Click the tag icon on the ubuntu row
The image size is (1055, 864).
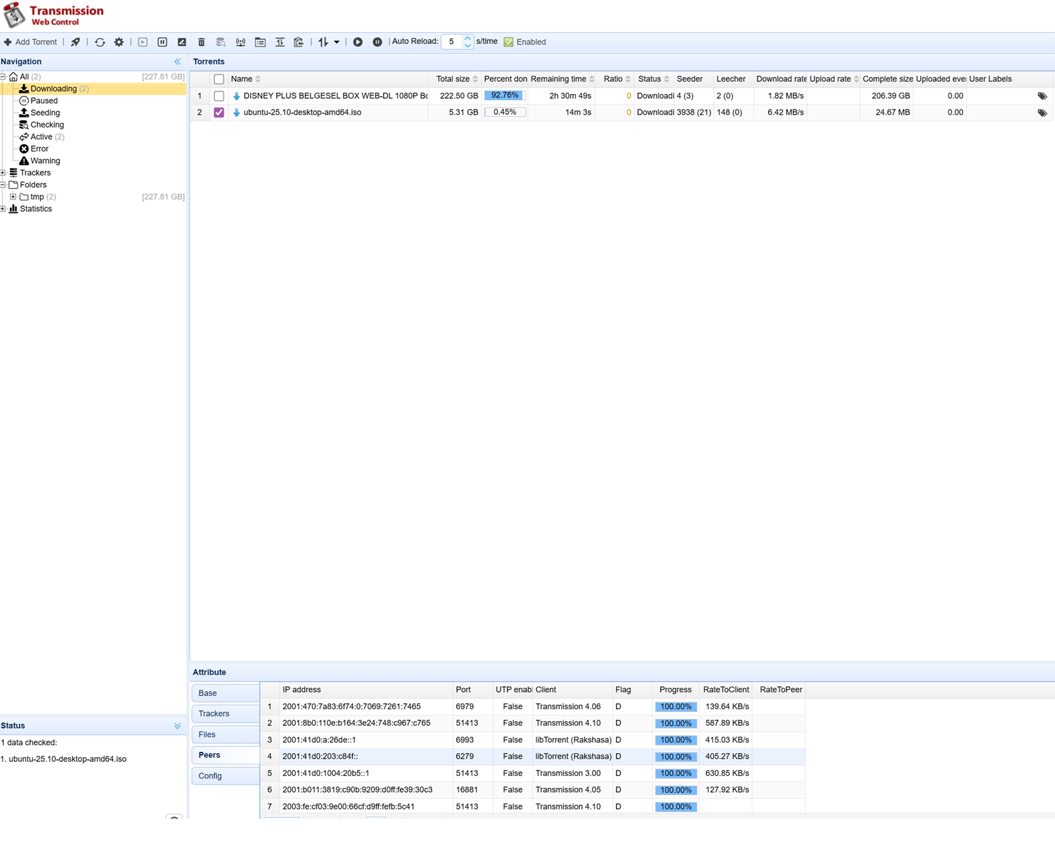(1042, 113)
